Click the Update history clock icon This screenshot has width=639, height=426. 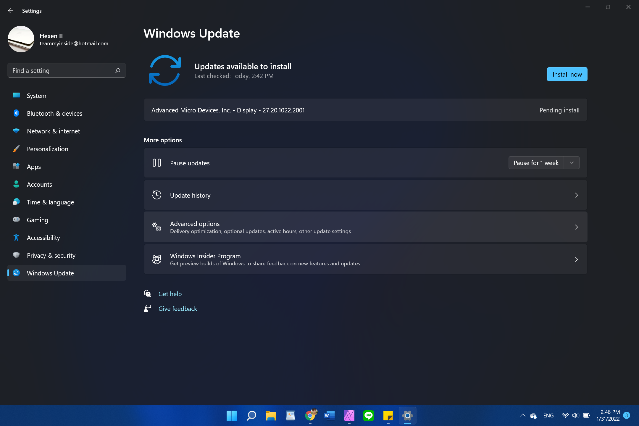click(157, 195)
